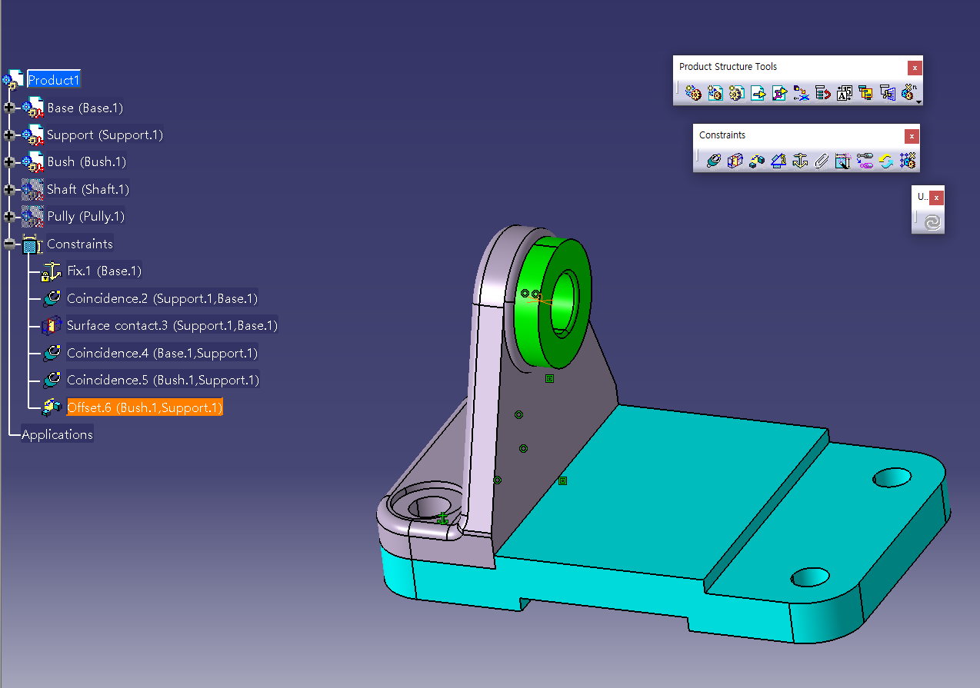Screen dimensions: 980x688
Task: Select 'Bush (Bush.1)' tree entry
Action: (86, 161)
